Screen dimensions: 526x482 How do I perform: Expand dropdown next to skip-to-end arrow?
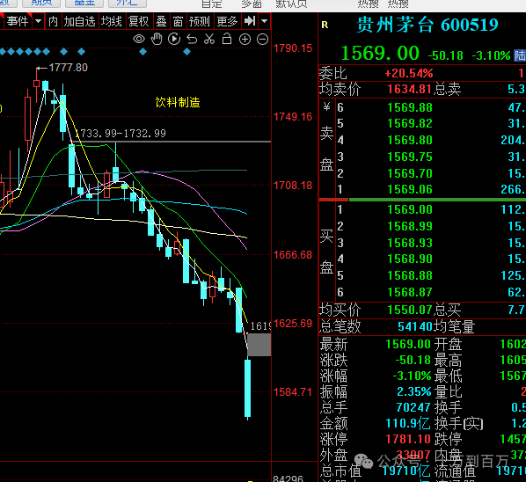(x=265, y=21)
